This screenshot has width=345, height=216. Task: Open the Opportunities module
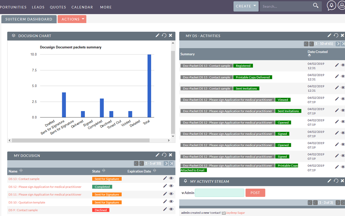13,7
